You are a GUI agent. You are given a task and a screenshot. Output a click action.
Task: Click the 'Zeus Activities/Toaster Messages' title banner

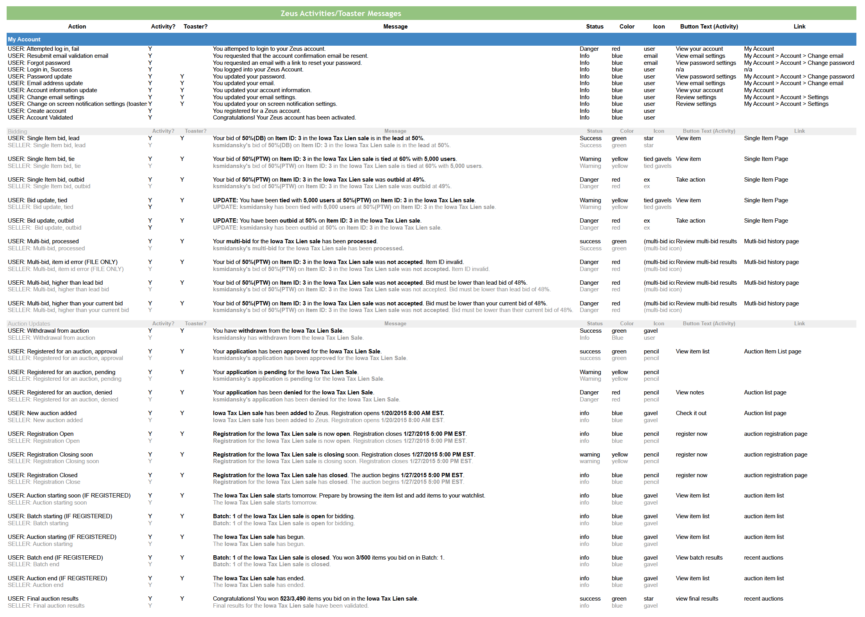[x=341, y=13]
